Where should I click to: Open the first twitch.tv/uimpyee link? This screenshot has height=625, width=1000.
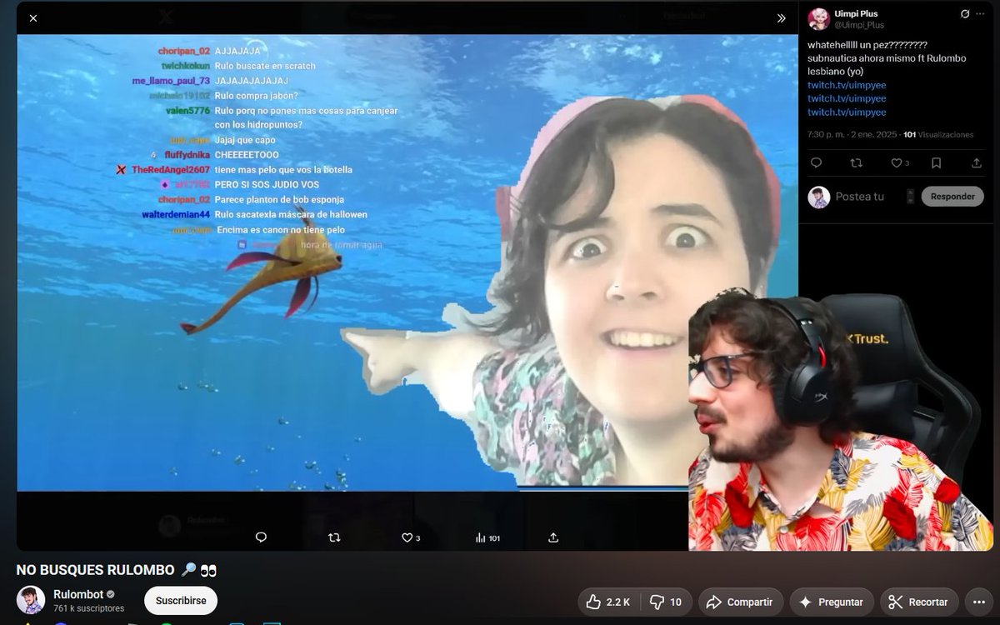847,85
